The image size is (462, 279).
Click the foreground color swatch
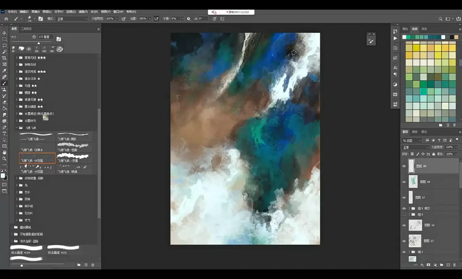(x=3, y=176)
